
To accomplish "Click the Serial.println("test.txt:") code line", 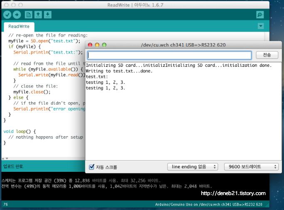I will coord(48,52).
